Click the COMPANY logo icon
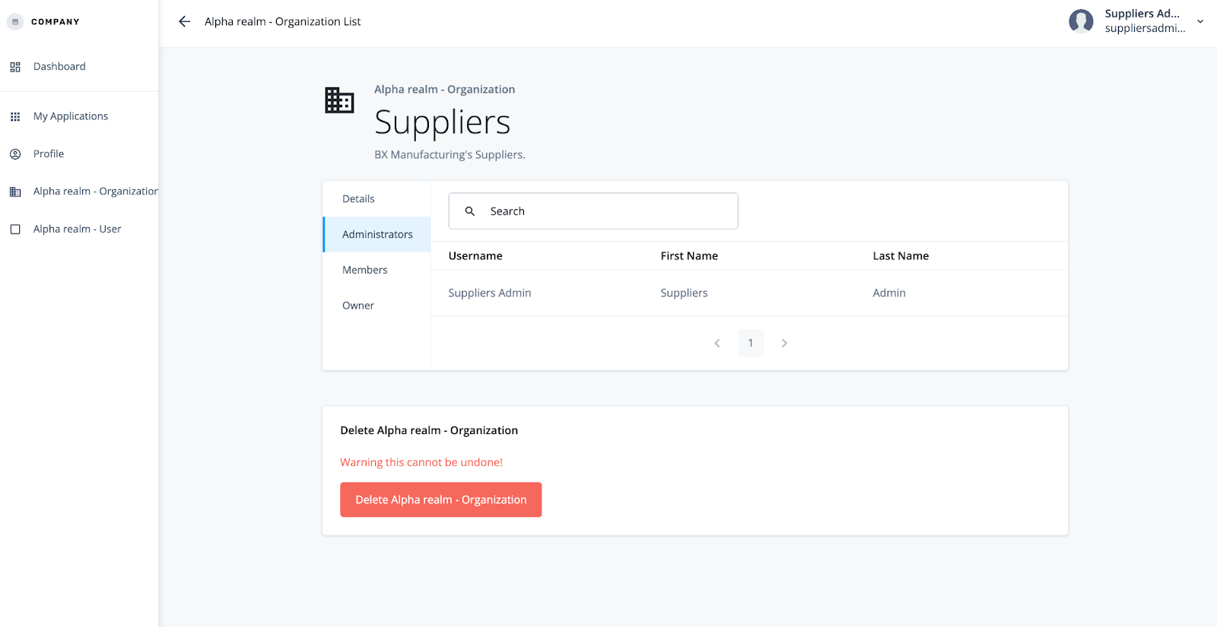Viewport: 1217px width, 627px height. pyautogui.click(x=15, y=22)
